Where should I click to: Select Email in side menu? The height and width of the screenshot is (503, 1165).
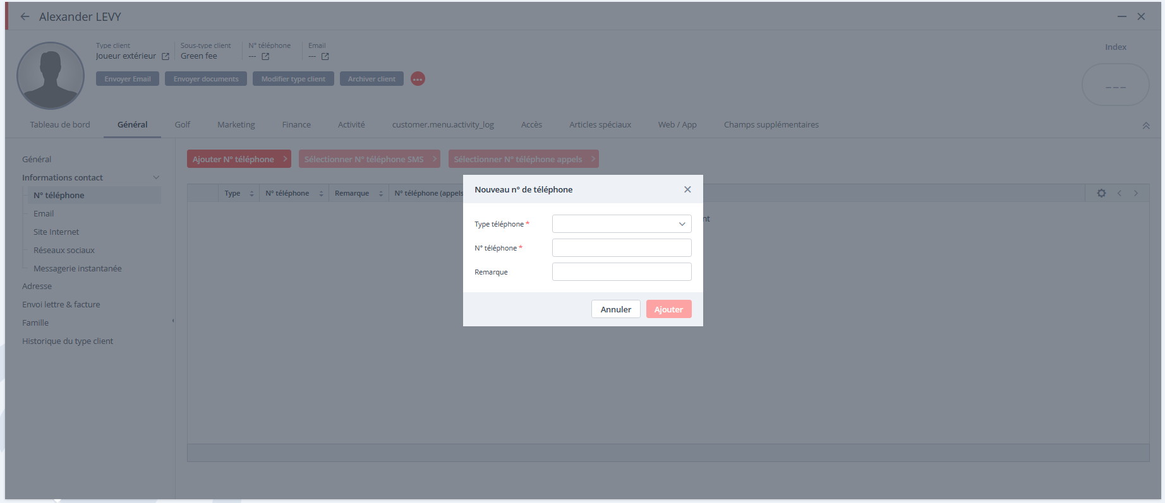click(44, 214)
